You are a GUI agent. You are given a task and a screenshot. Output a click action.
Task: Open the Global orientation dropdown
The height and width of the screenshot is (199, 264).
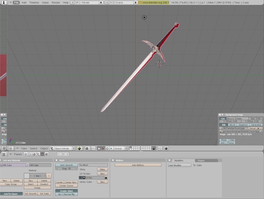(120, 148)
